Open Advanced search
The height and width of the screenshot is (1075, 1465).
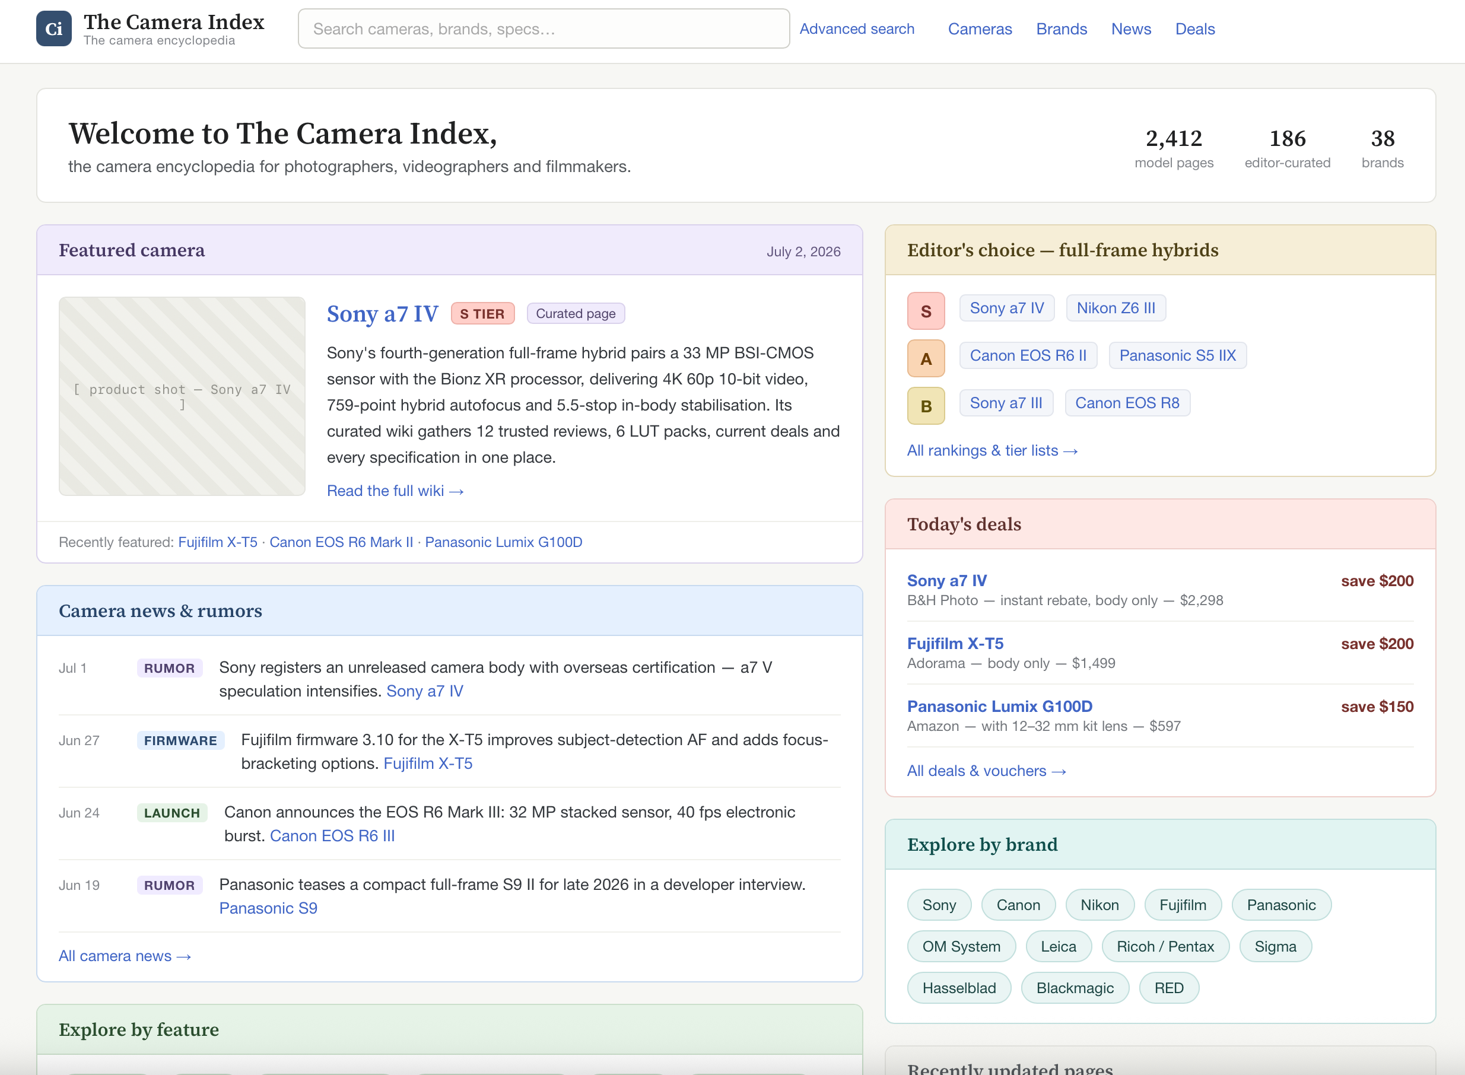pos(856,28)
